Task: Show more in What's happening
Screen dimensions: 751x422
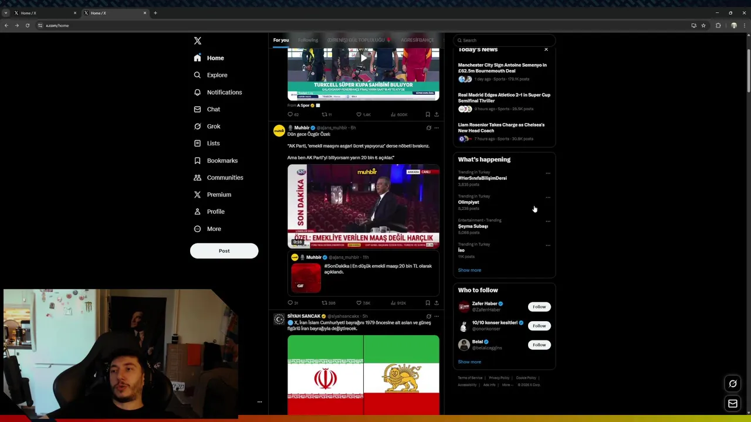Action: [469, 270]
